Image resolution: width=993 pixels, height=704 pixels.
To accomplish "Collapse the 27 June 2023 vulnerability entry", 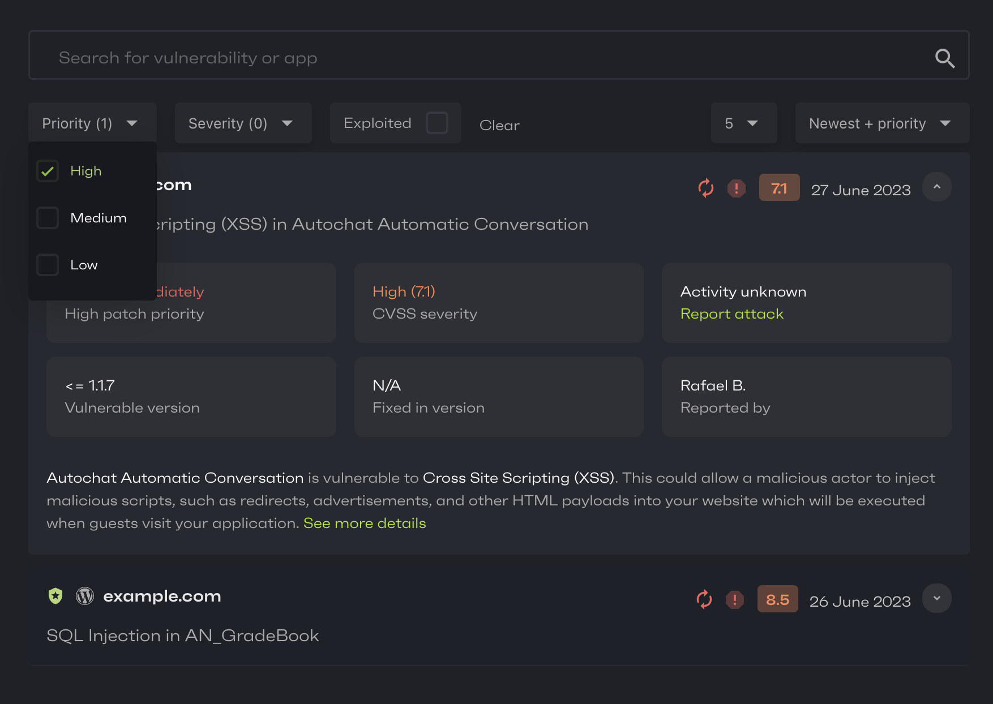I will coord(936,187).
